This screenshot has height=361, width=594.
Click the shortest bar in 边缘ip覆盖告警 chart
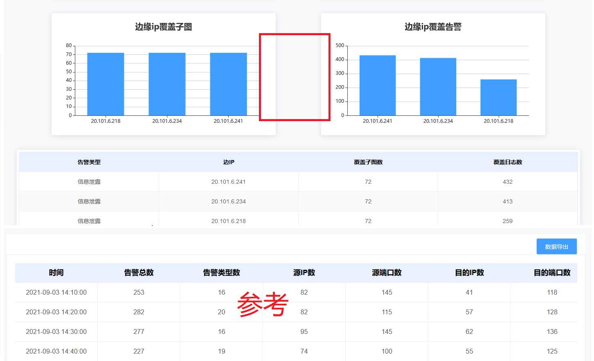pos(498,97)
